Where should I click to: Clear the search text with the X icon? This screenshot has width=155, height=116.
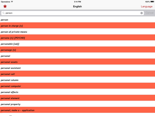point(141,13)
